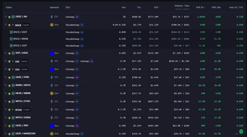Click green sprout icon beside XDP / USDC
The height and width of the screenshot is (137, 247).
(9, 53)
